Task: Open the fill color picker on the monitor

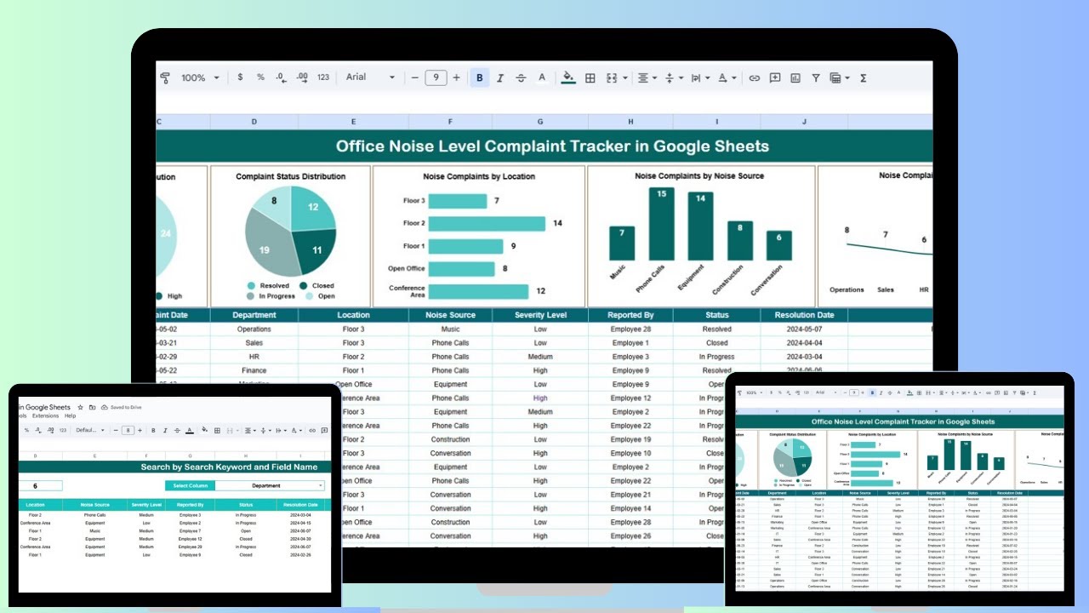Action: pos(568,77)
